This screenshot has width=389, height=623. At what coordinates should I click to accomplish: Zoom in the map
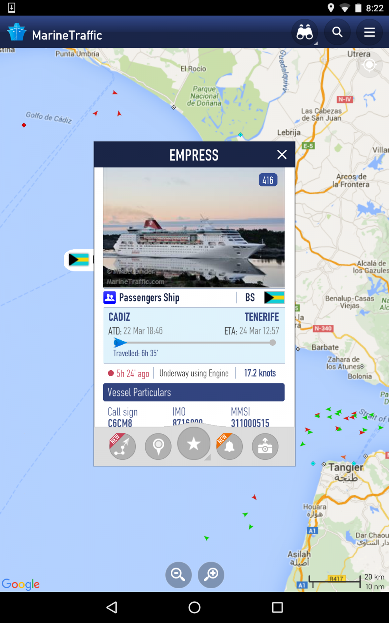coord(211,575)
